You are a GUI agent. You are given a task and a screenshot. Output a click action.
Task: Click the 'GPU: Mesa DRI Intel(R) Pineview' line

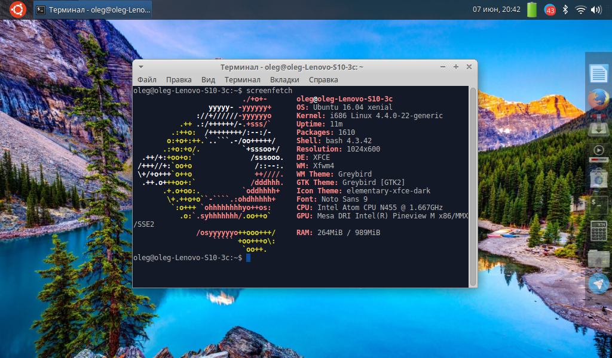(382, 216)
